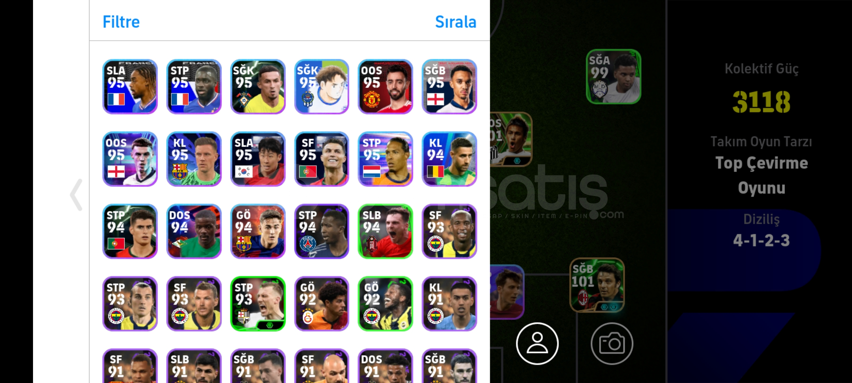Select the STP 95 Netherlands defender card

tap(386, 159)
